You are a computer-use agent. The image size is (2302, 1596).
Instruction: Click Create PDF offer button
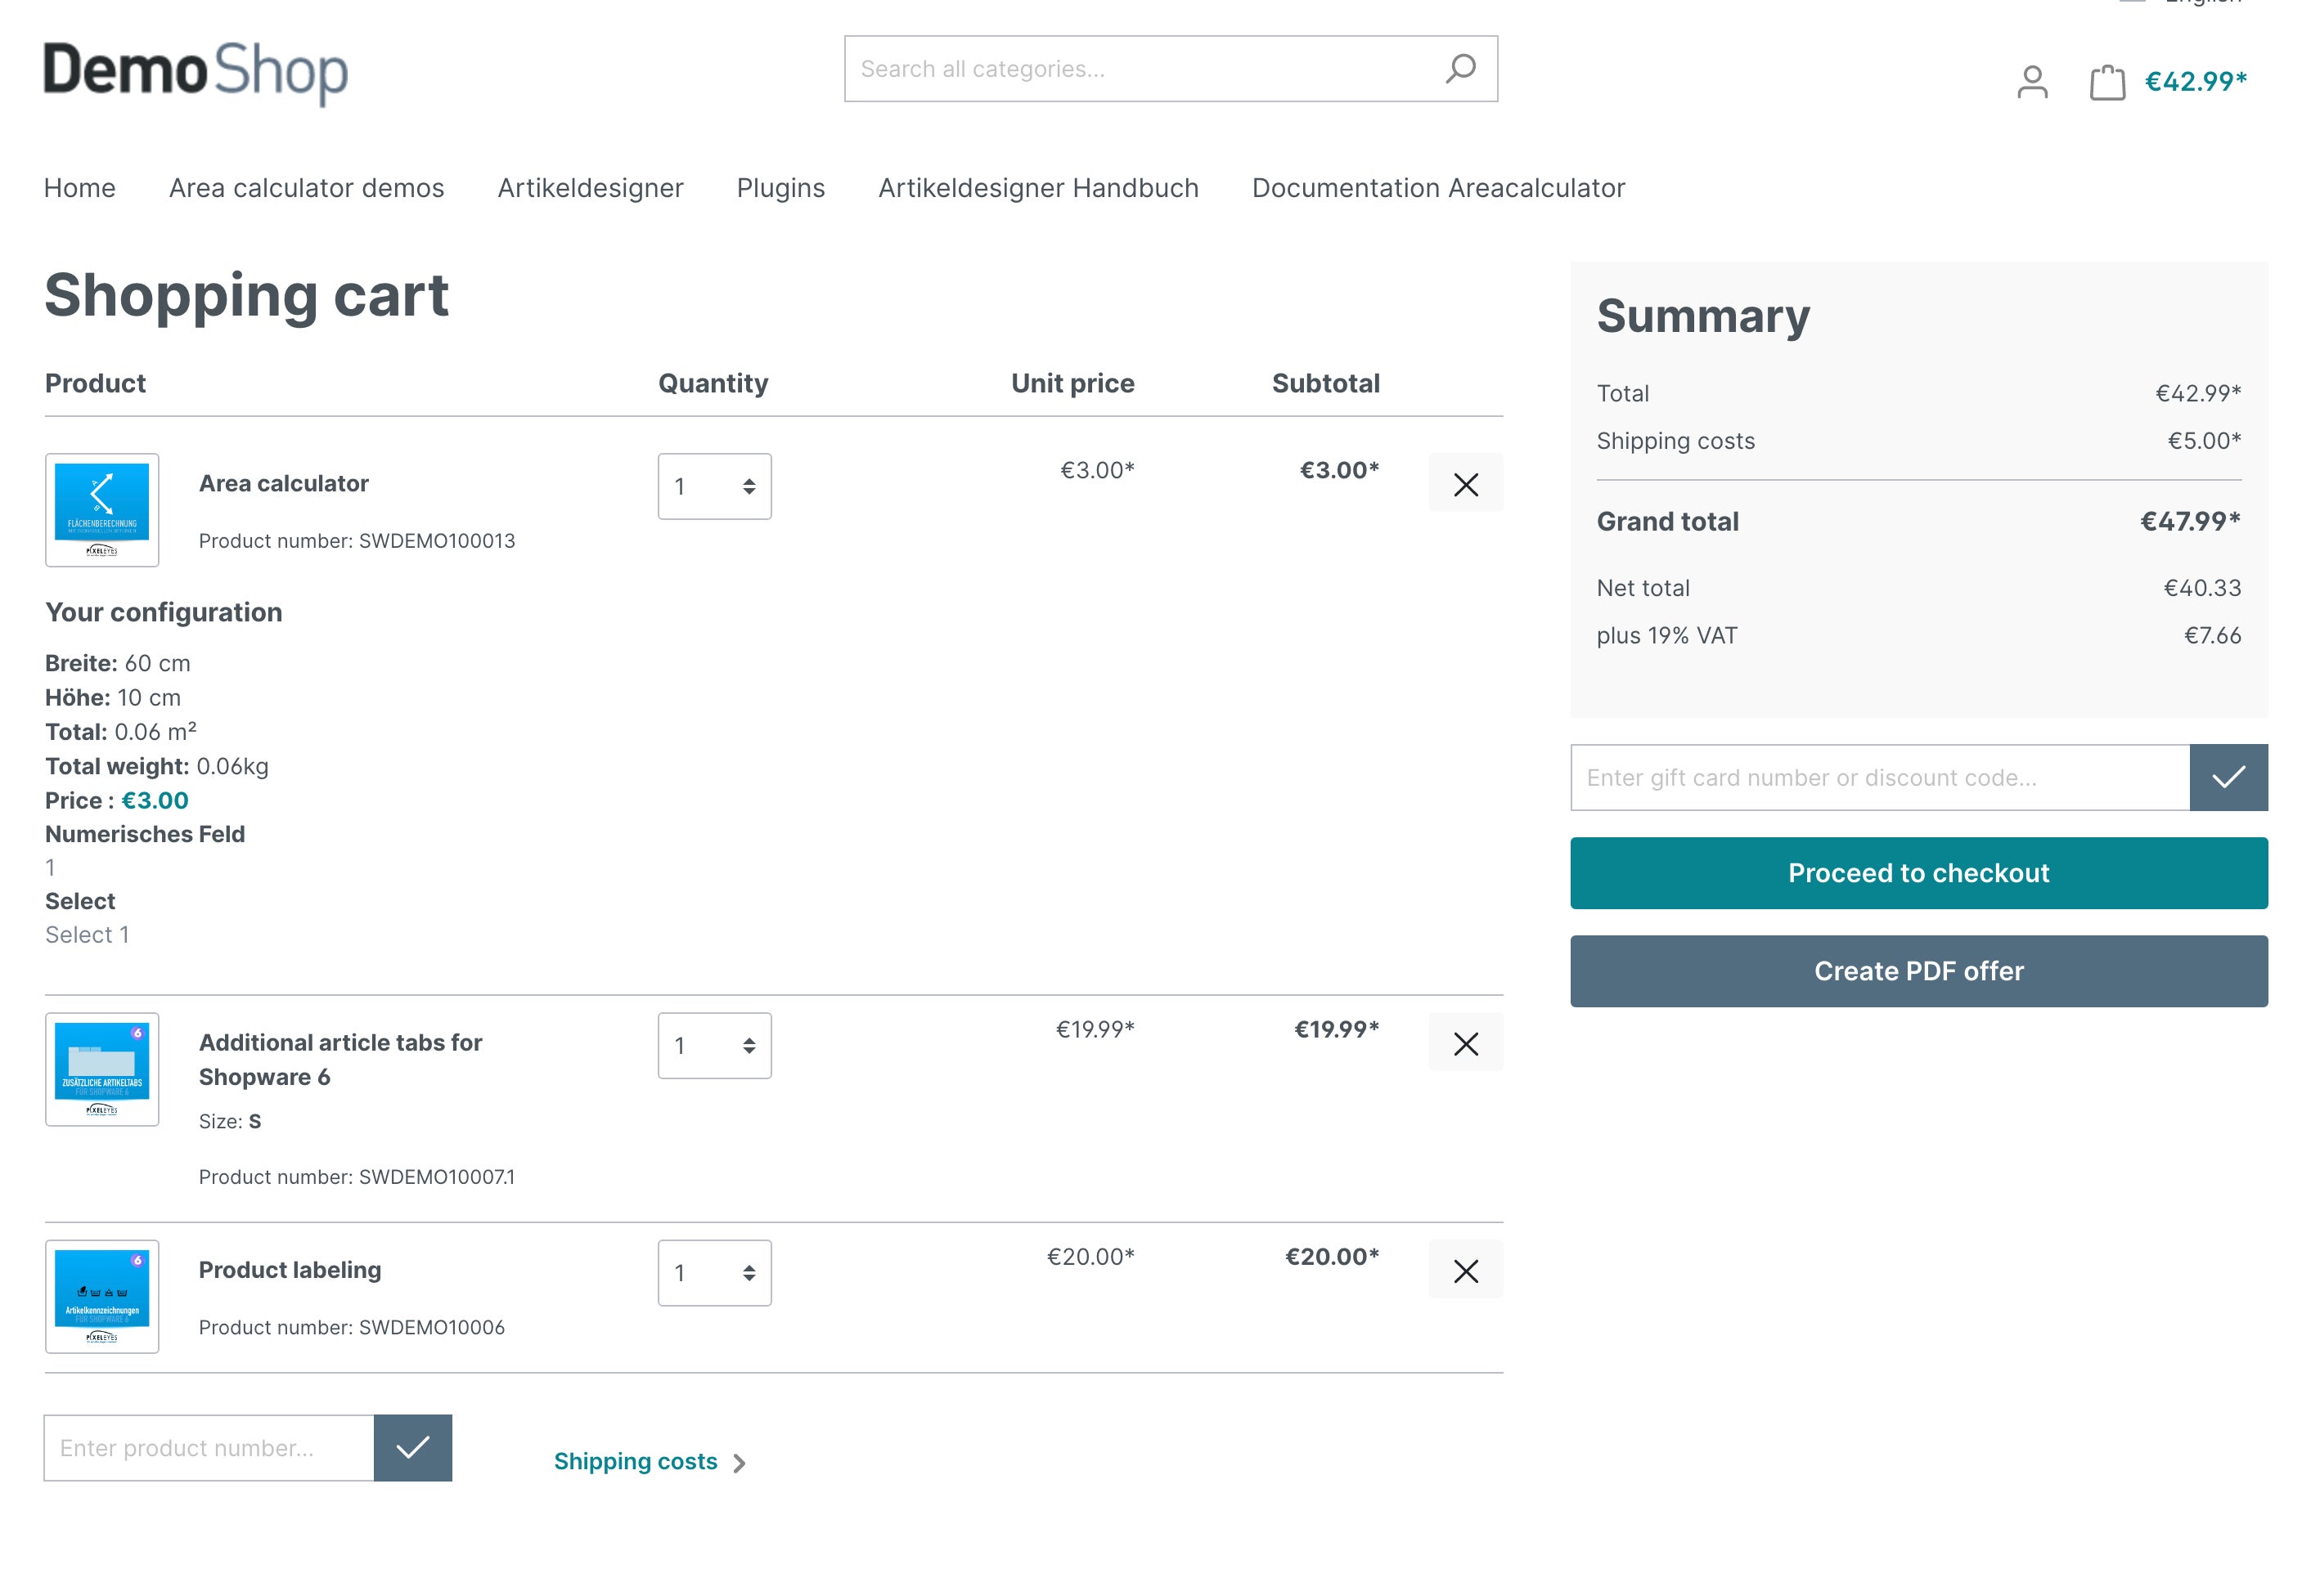1918,971
